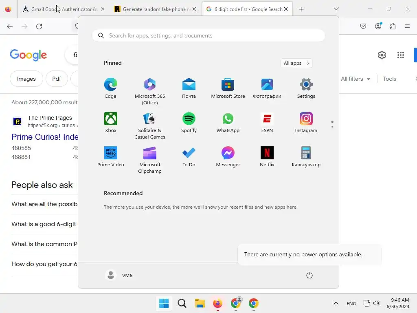Show hidden system tray icons
417x313 pixels.
(336, 303)
